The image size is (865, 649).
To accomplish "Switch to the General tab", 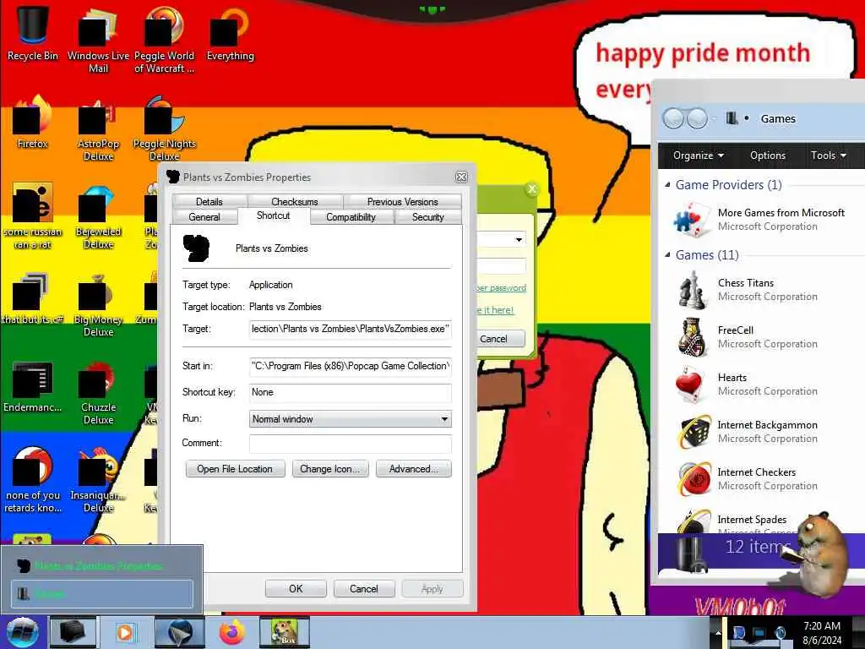I will pyautogui.click(x=204, y=217).
